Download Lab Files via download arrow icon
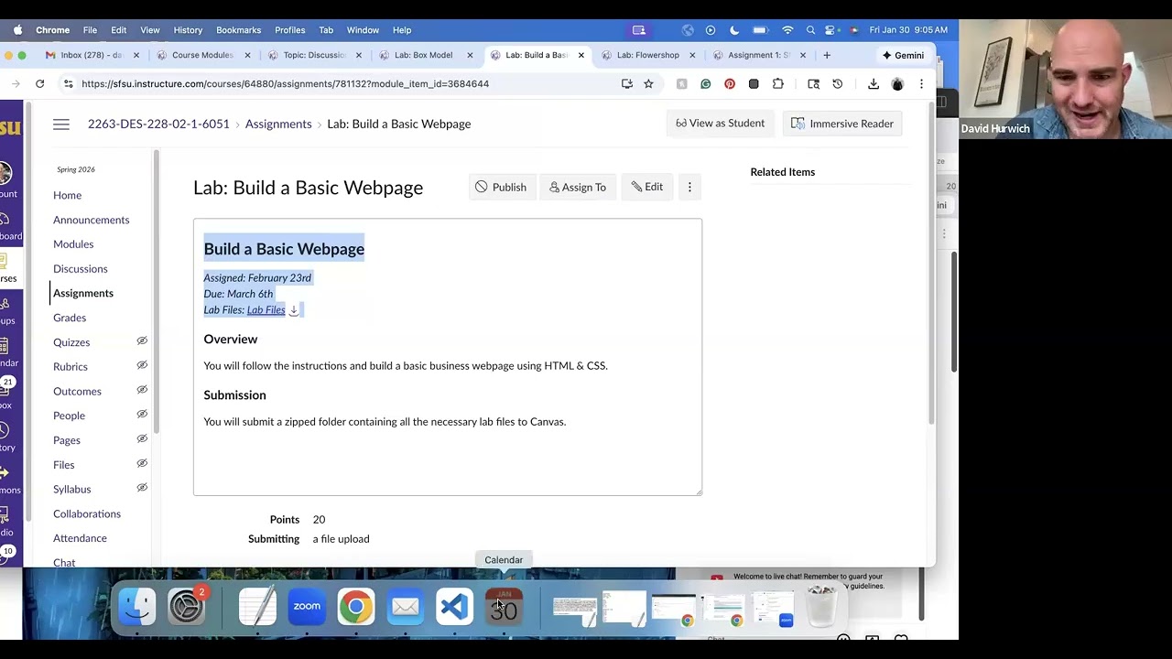 click(x=293, y=310)
